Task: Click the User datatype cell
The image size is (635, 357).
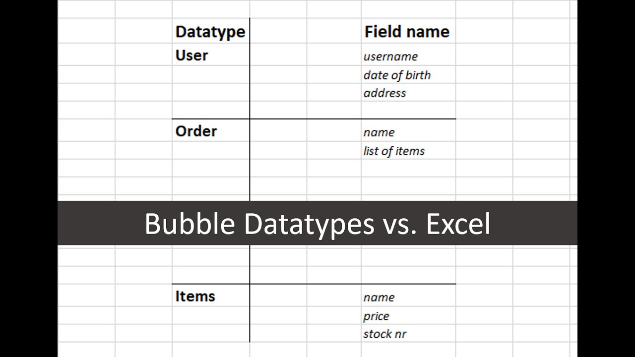Action: tap(192, 56)
